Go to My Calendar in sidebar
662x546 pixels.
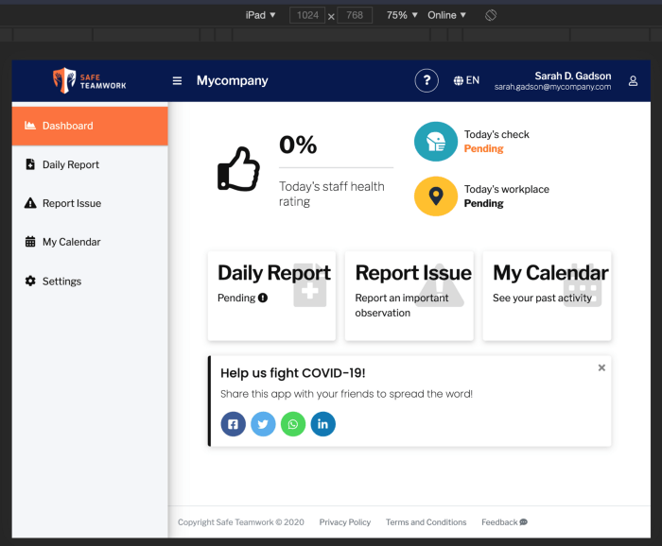click(x=71, y=242)
